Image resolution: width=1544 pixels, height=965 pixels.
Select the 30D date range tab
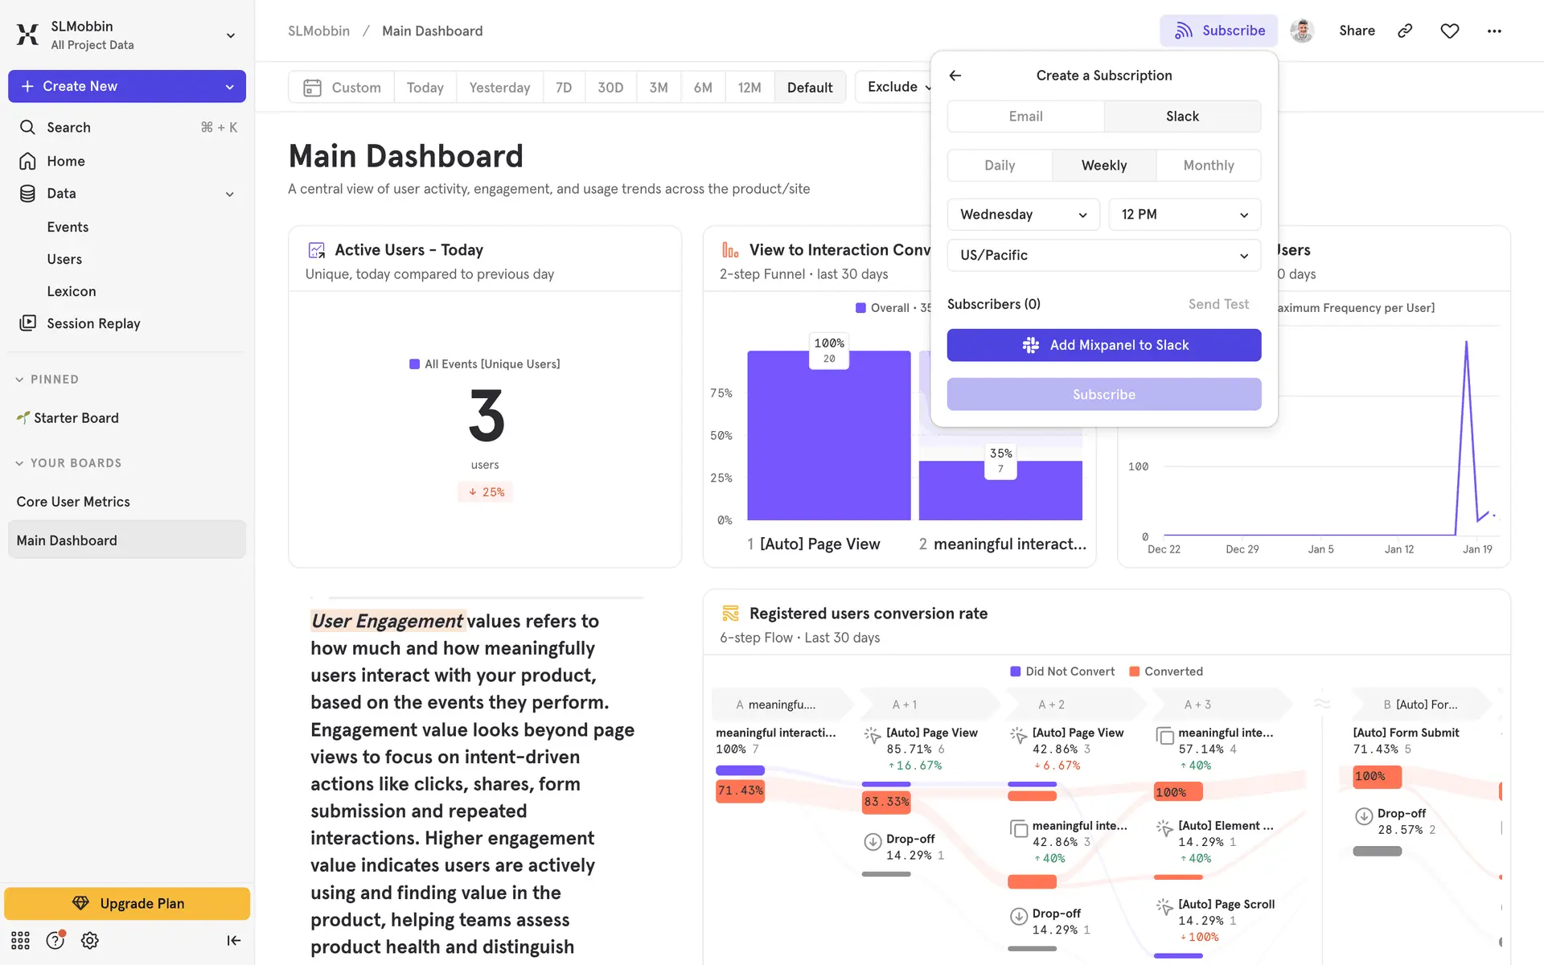click(610, 88)
